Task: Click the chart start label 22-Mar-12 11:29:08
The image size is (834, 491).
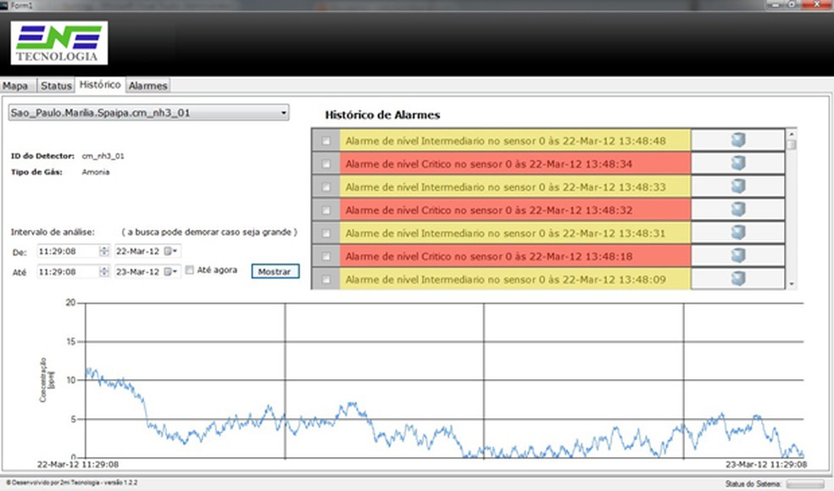Action: tap(78, 465)
